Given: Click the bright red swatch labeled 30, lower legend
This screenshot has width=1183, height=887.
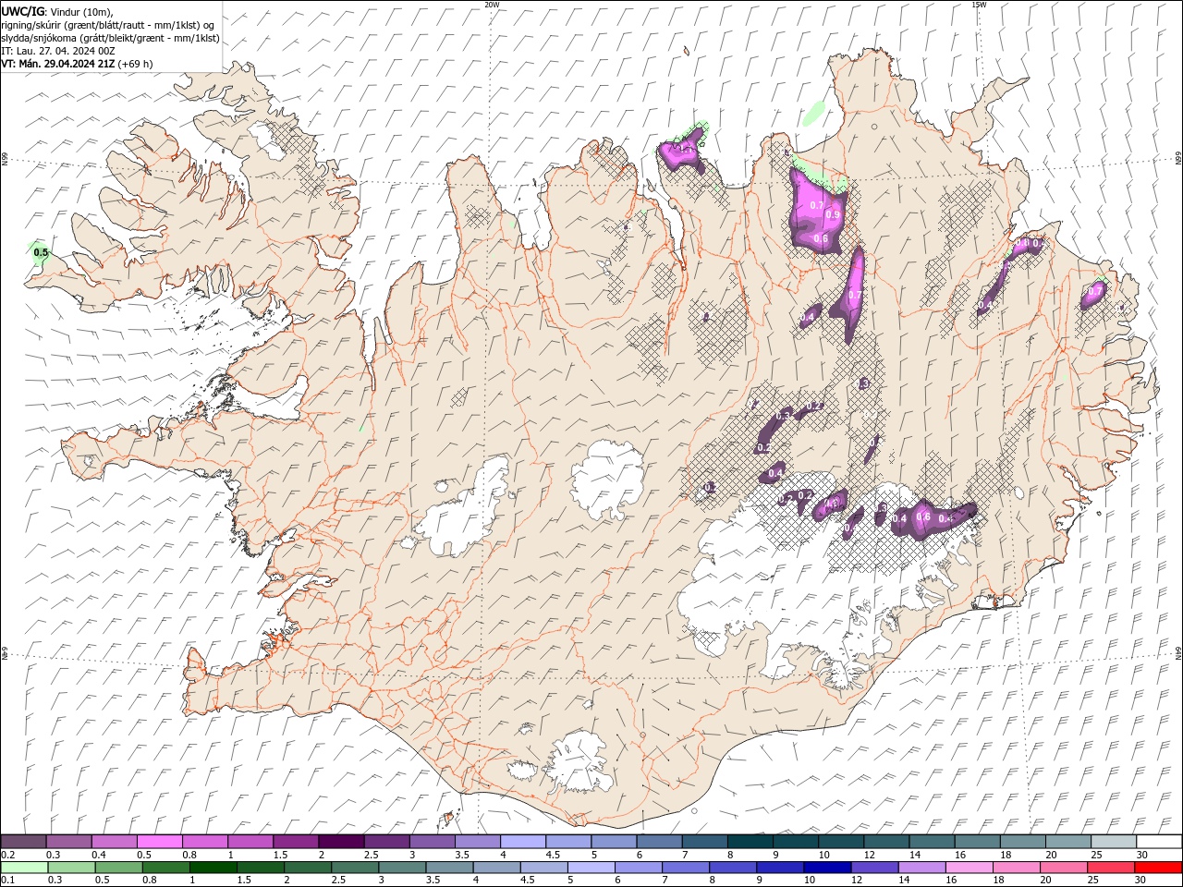Looking at the screenshot, I should click(1157, 868).
